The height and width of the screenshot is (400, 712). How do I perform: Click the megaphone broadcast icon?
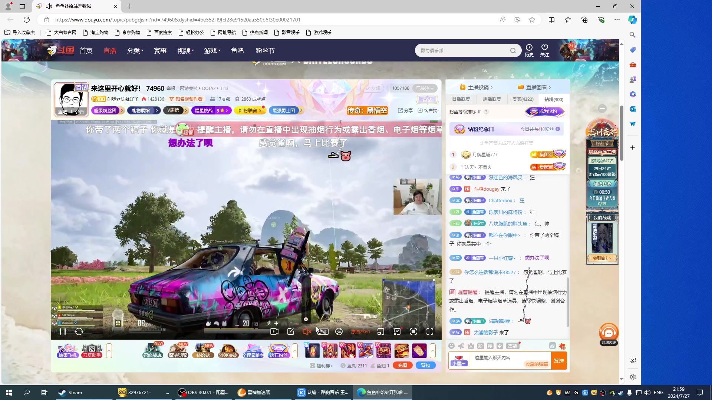pos(461,346)
